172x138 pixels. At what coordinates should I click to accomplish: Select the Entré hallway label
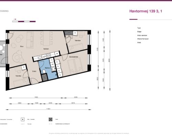34,71
